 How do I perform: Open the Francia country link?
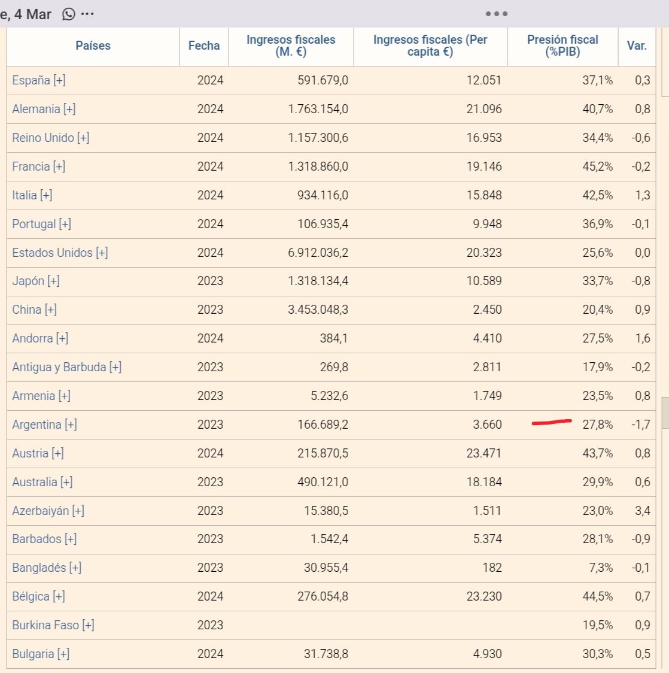coord(31,166)
